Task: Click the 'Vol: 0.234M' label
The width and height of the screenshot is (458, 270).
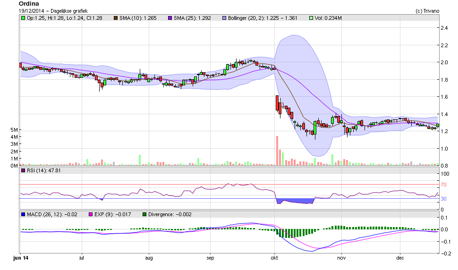Action: coord(328,18)
